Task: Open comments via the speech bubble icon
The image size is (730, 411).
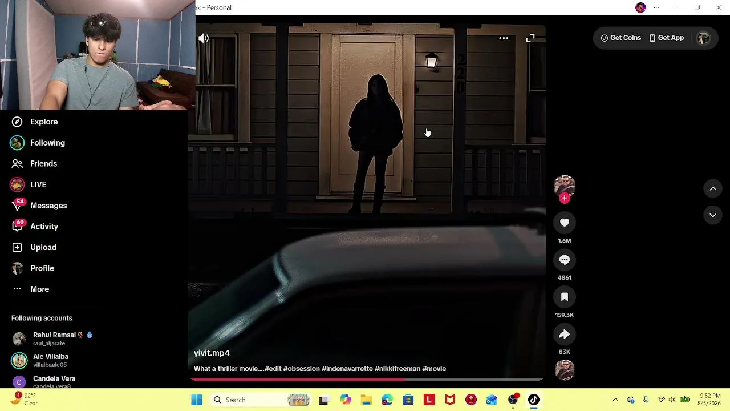Action: coord(565,260)
